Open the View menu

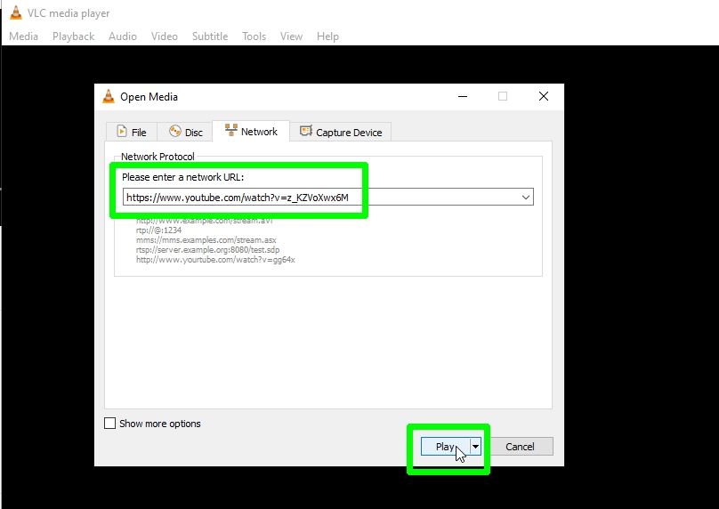coord(291,36)
